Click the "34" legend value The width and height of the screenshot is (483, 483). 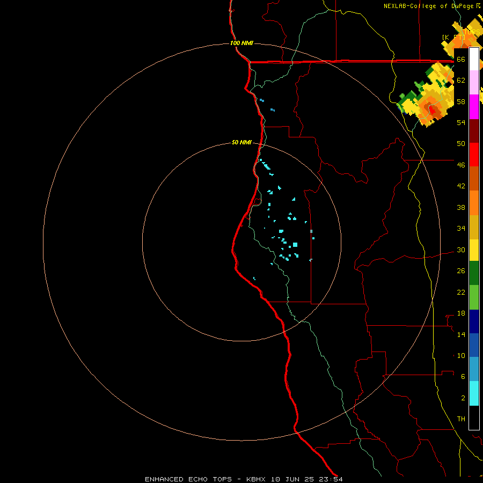[461, 229]
